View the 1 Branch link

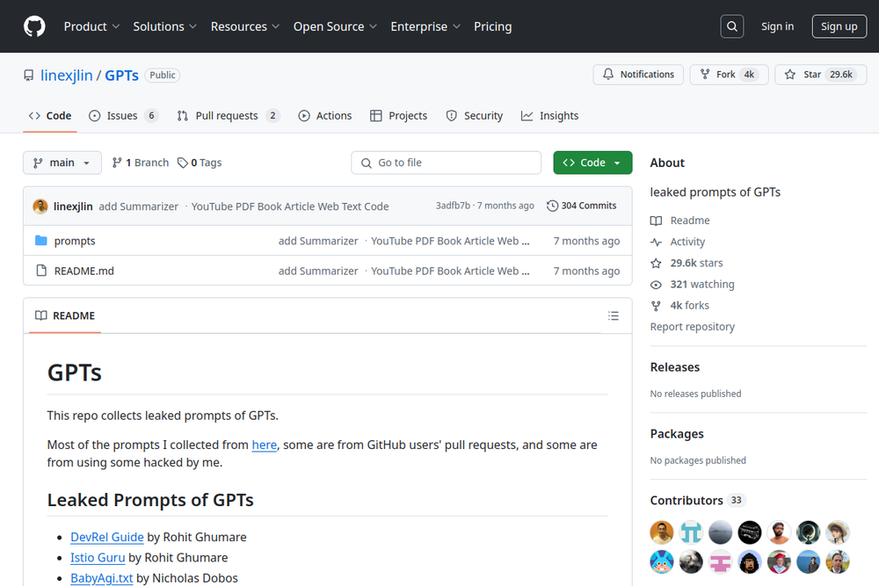coord(140,163)
